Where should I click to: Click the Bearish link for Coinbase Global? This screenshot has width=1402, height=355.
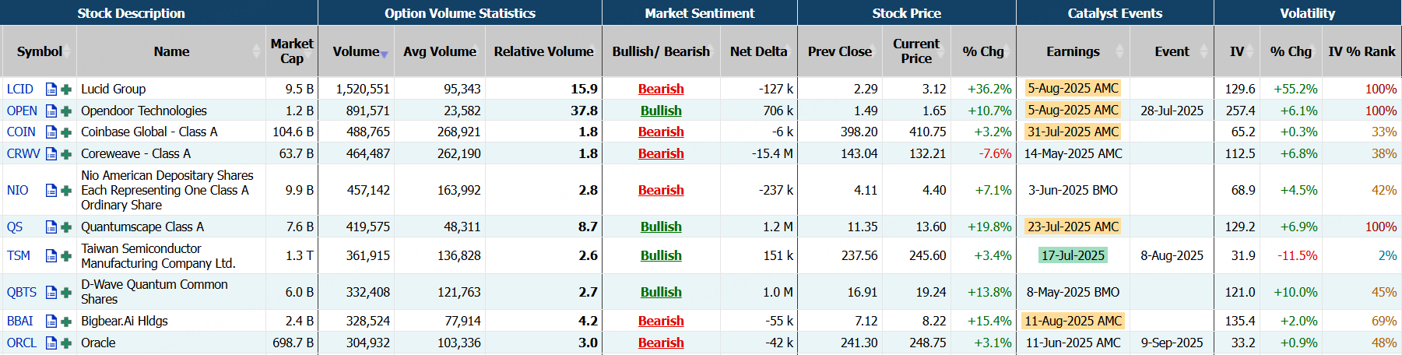tap(661, 132)
